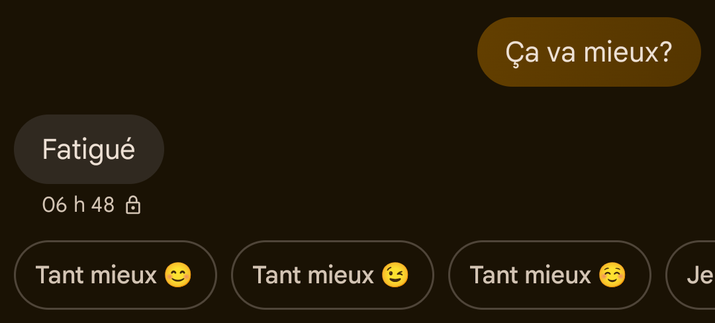The image size is (715, 323).
Task: Click the winking face emoji in second suggestion
Action: click(395, 275)
